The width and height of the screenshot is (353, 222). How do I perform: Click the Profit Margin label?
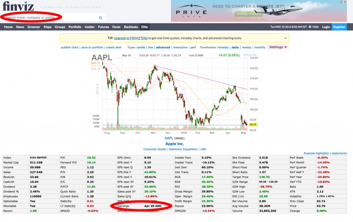click(x=183, y=201)
